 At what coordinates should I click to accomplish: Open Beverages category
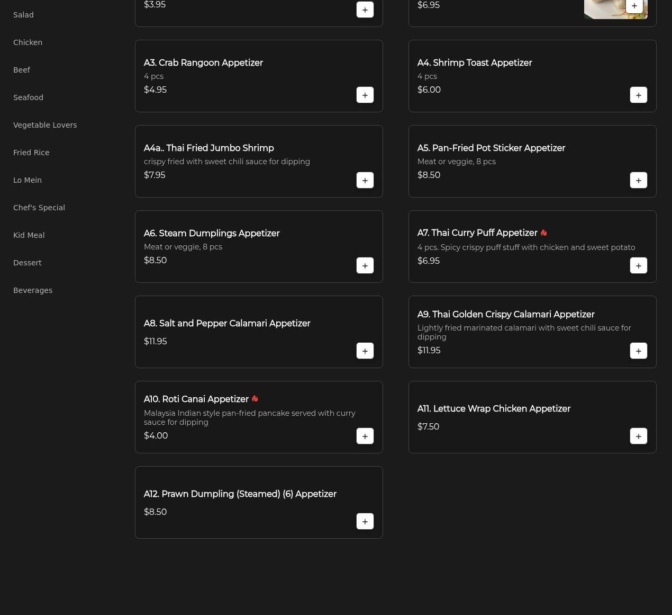[33, 290]
